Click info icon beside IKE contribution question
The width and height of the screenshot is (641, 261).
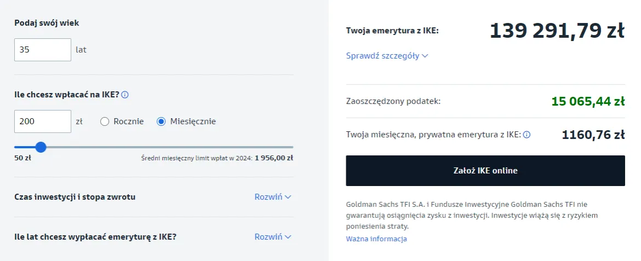tap(125, 95)
